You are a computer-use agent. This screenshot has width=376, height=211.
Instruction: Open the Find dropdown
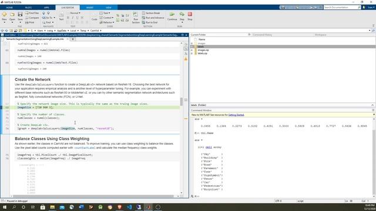pos(53,22)
